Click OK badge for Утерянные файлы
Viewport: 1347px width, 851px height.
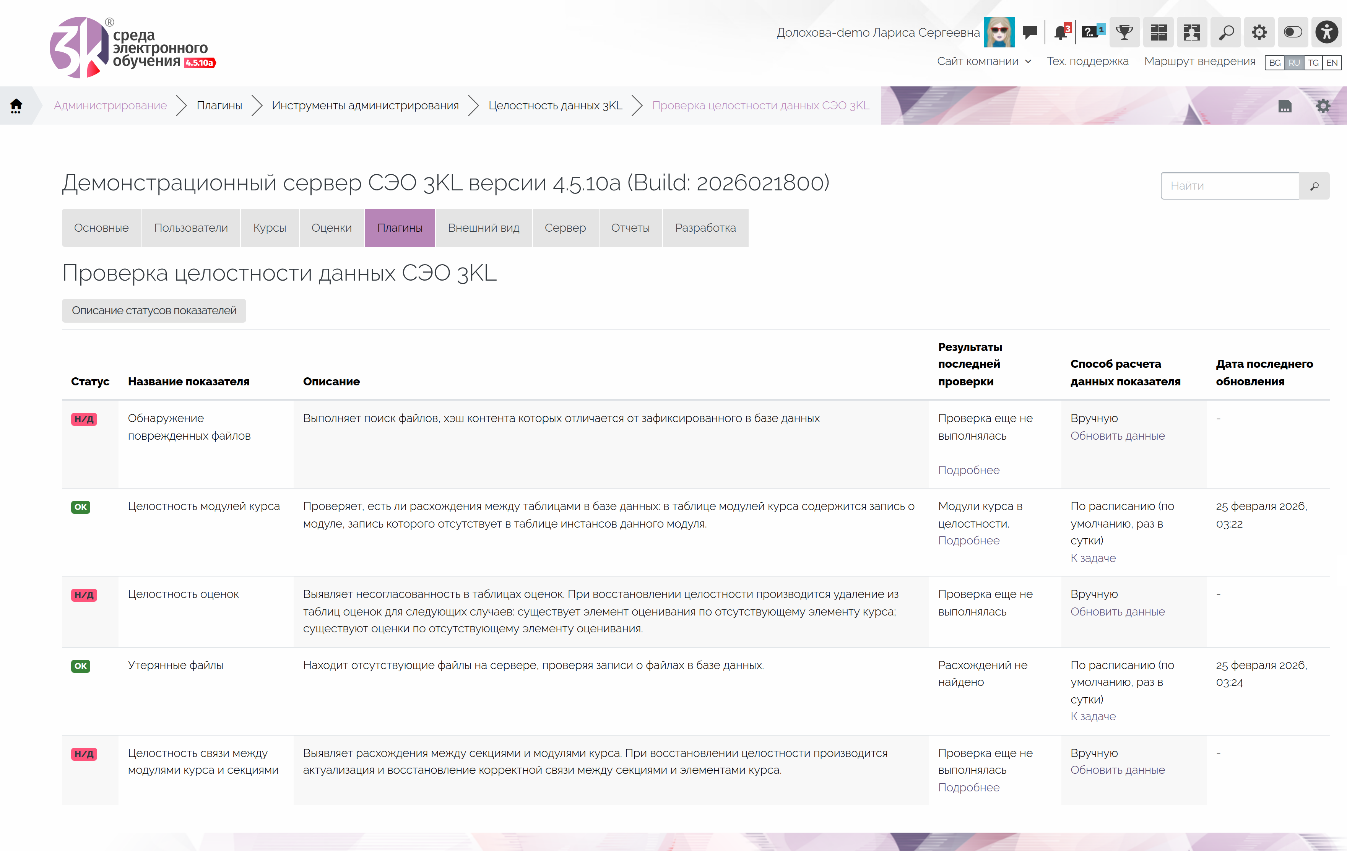[x=81, y=666]
